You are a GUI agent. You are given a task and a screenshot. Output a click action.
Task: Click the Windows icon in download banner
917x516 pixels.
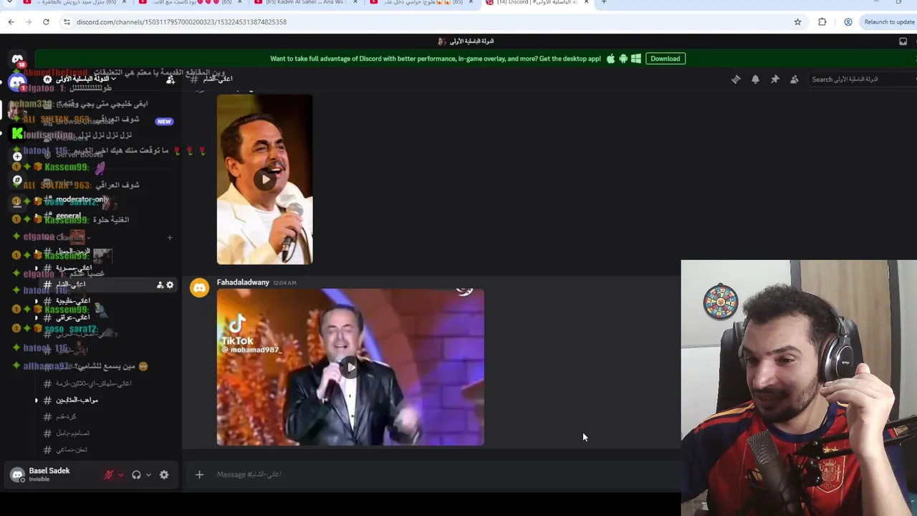click(x=636, y=59)
